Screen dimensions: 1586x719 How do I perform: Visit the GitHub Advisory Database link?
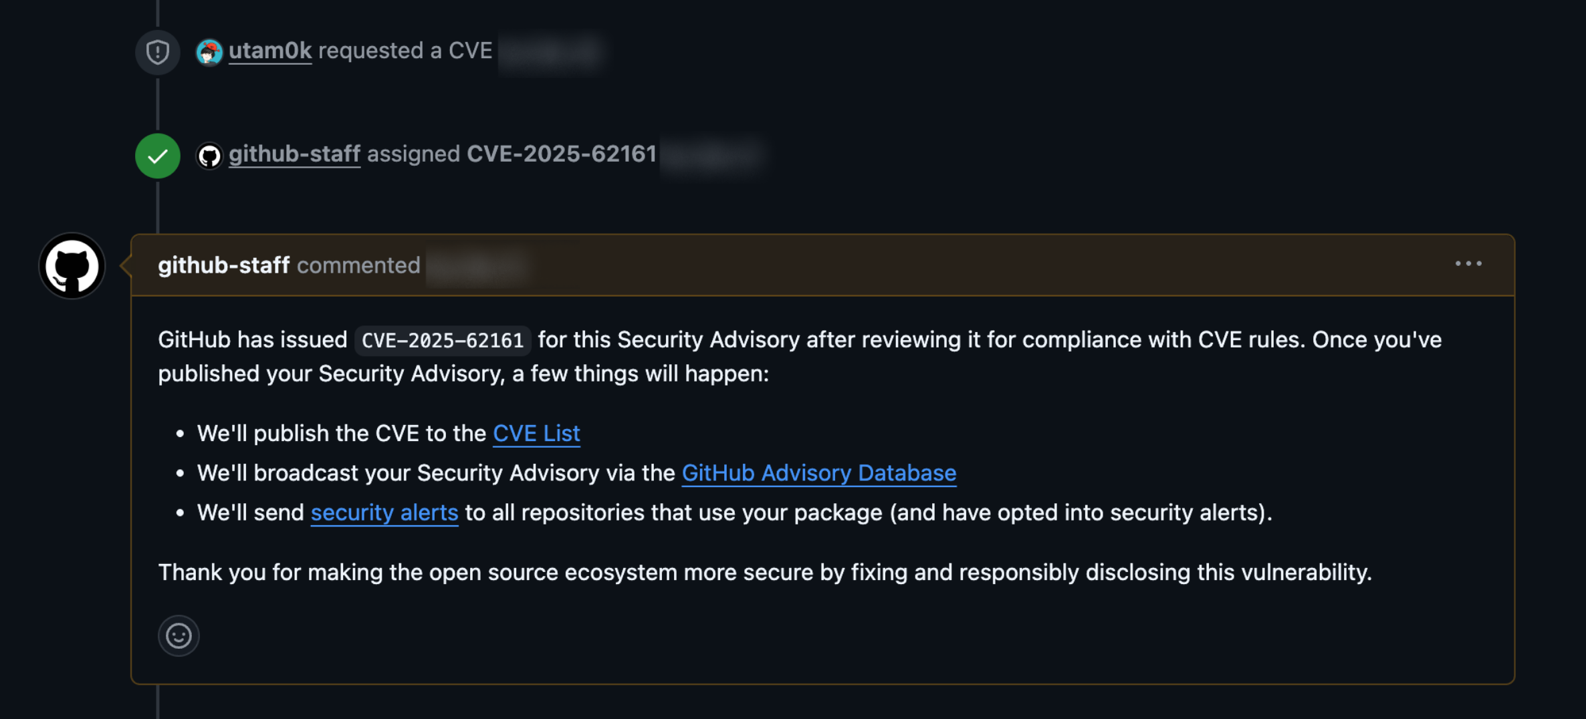click(818, 472)
